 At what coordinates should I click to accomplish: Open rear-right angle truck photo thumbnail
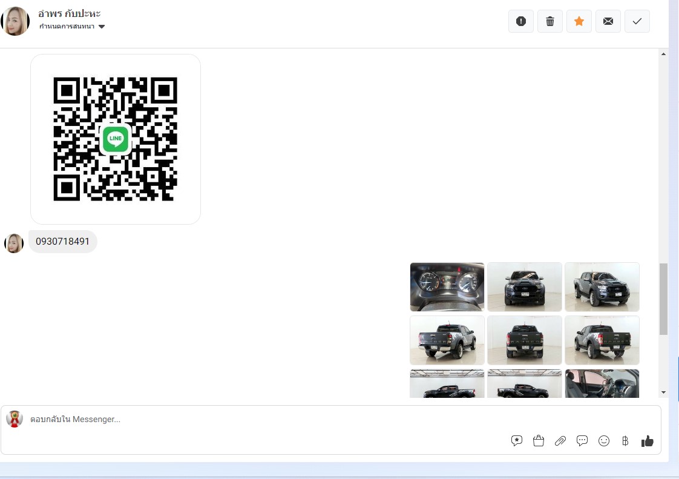[x=602, y=340]
